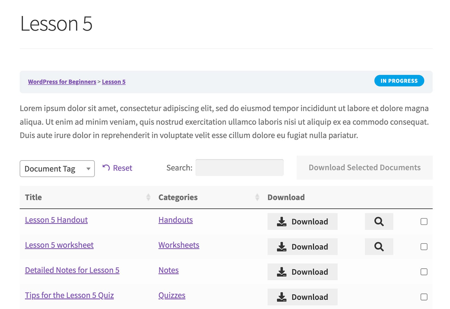Tick the checkbox for Tips for the Lesson 5 Quiz
The image size is (450, 309).
coord(424,297)
